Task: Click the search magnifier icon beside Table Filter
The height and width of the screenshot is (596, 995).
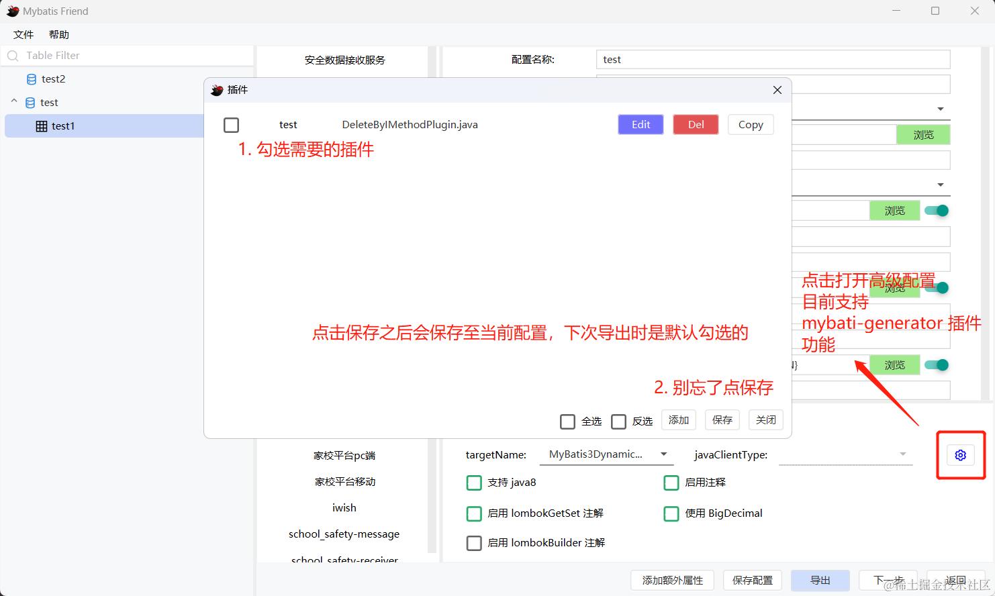Action: point(12,56)
